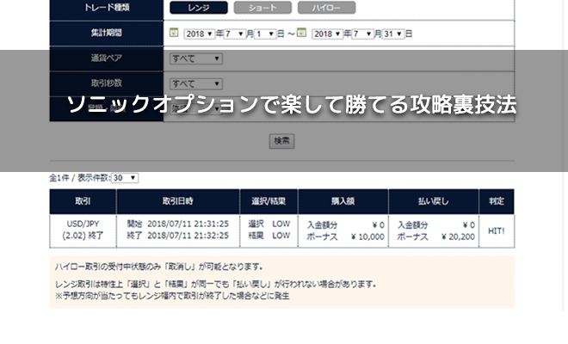
Task: Open the 取引秒数 すべて dropdown
Action: click(196, 84)
